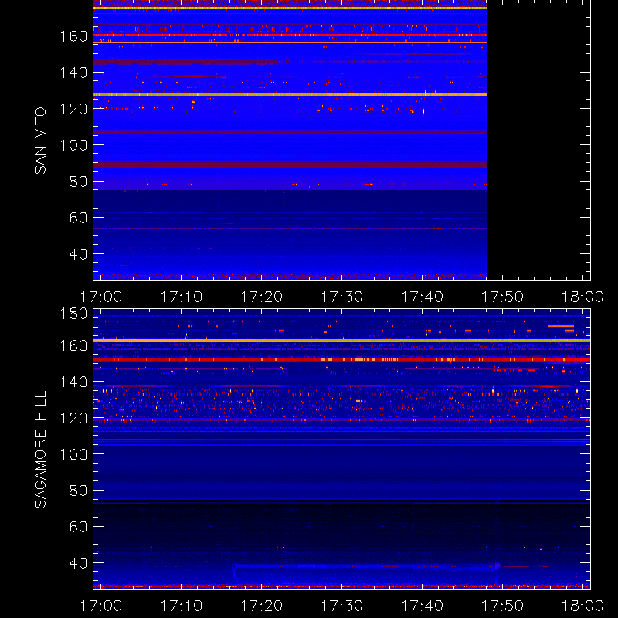
Task: Select the 60 tick label on San Vito axis
Action: coord(78,218)
